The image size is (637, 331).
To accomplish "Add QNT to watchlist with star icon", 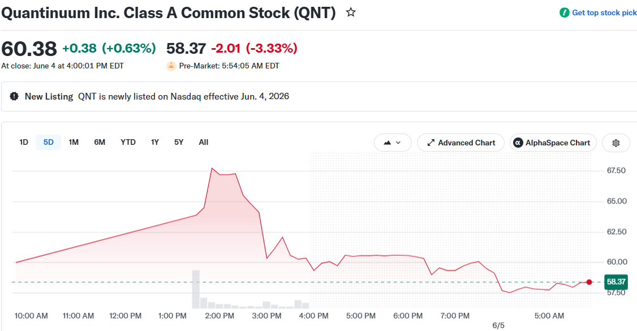I will [351, 12].
